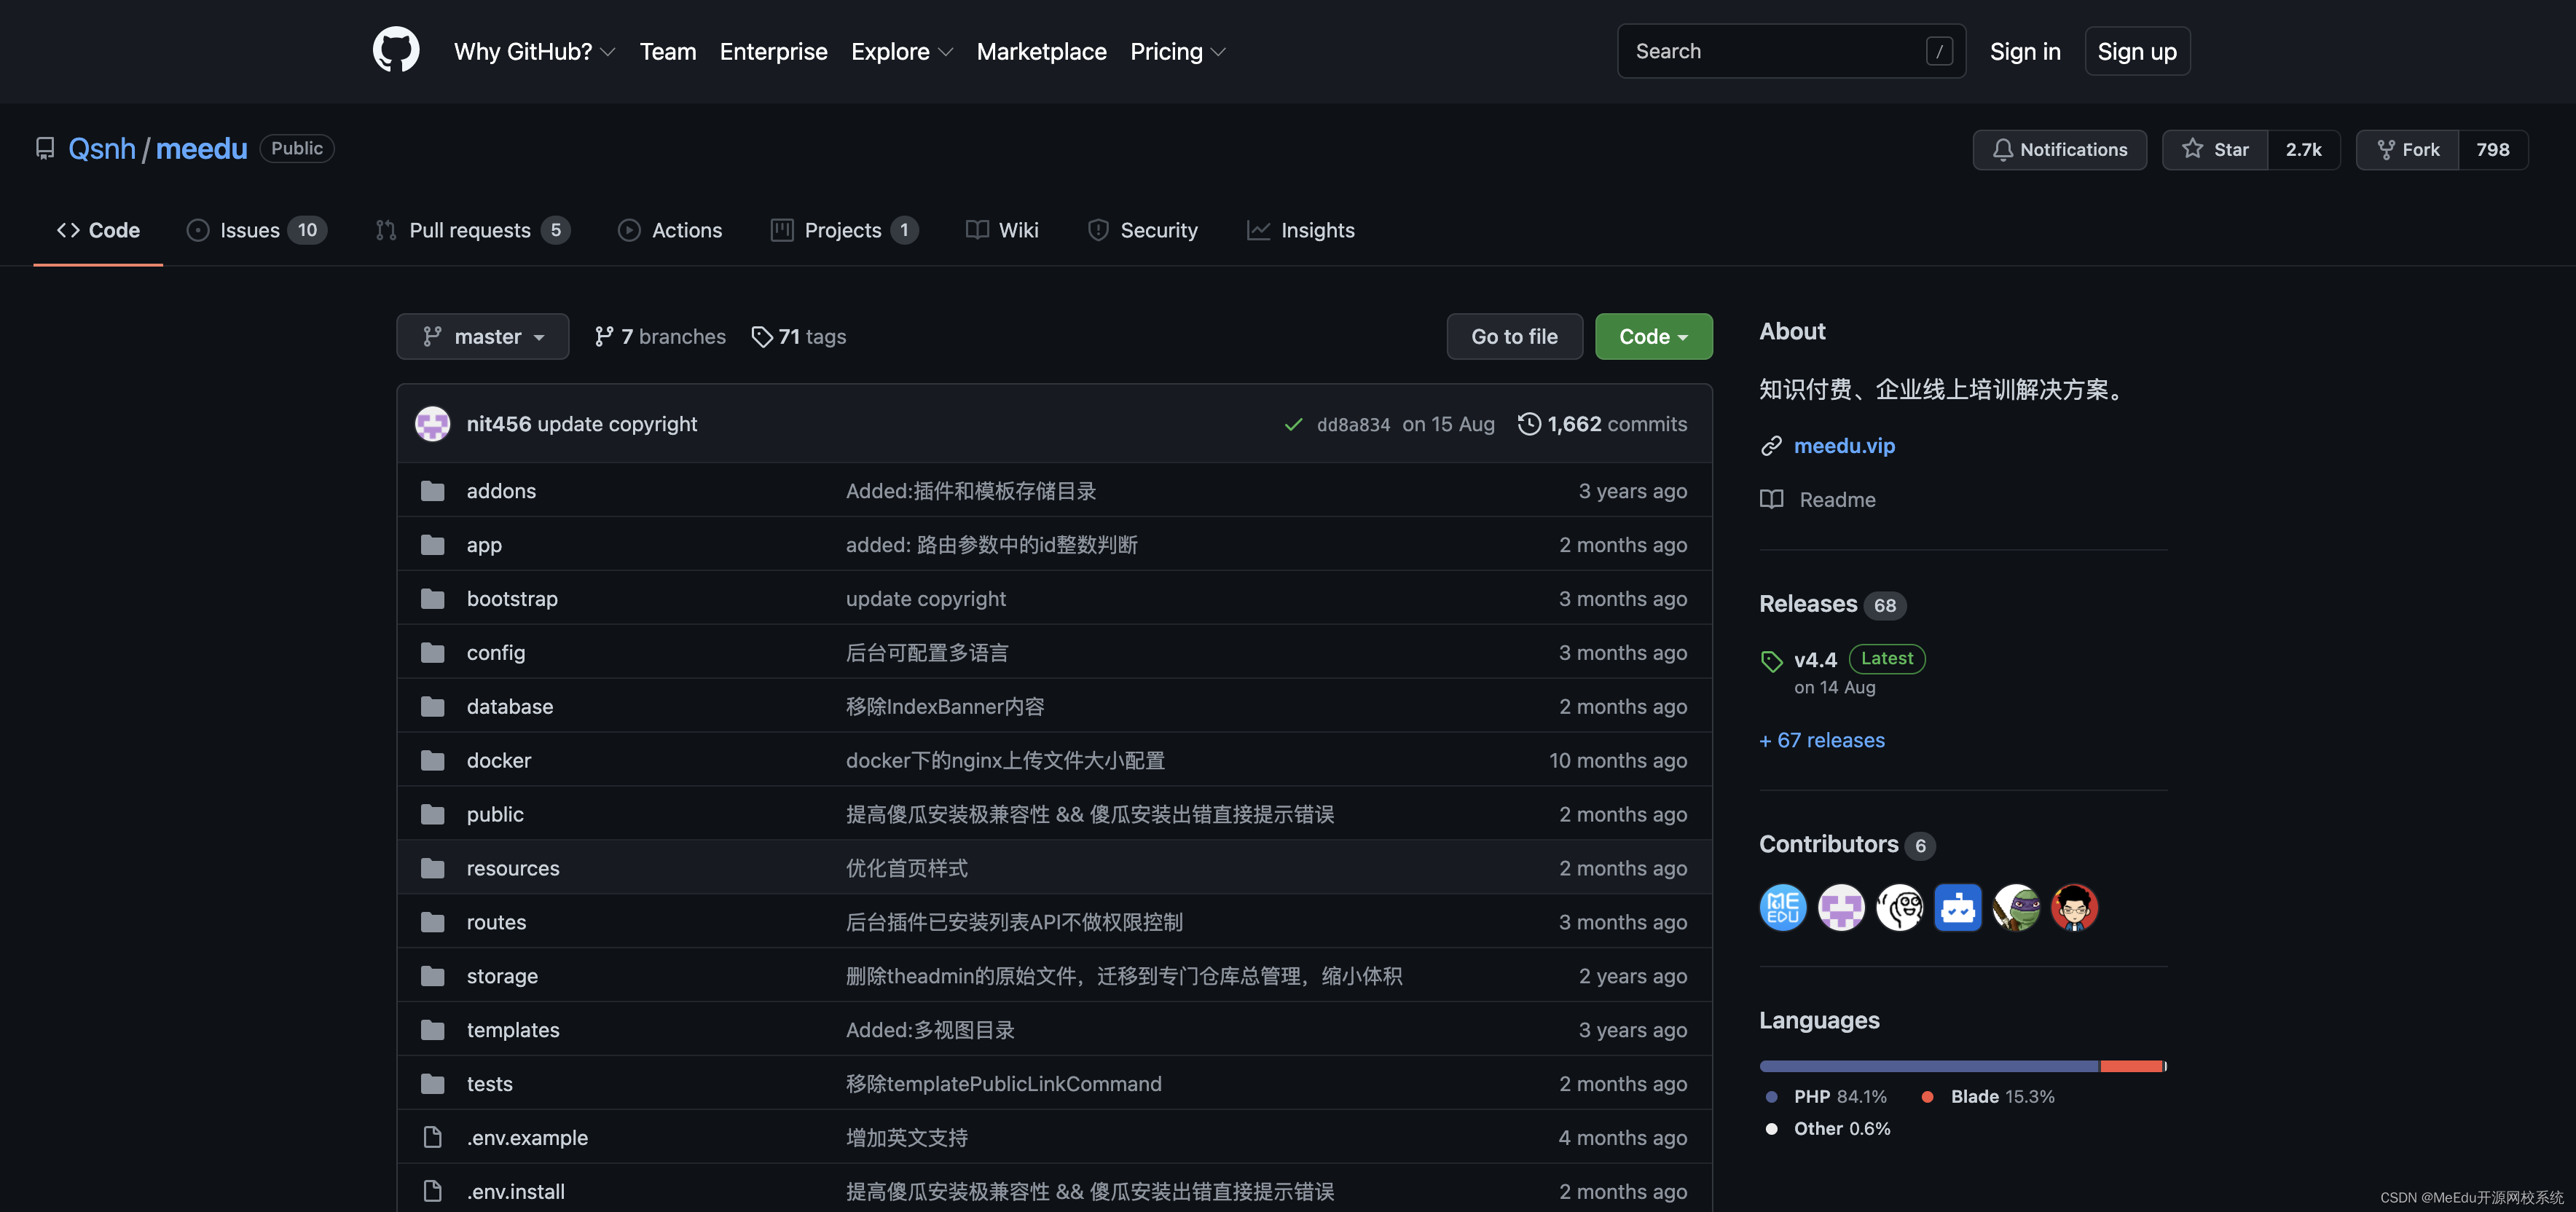
Task: Open the meedu.vip website link
Action: click(x=1844, y=446)
